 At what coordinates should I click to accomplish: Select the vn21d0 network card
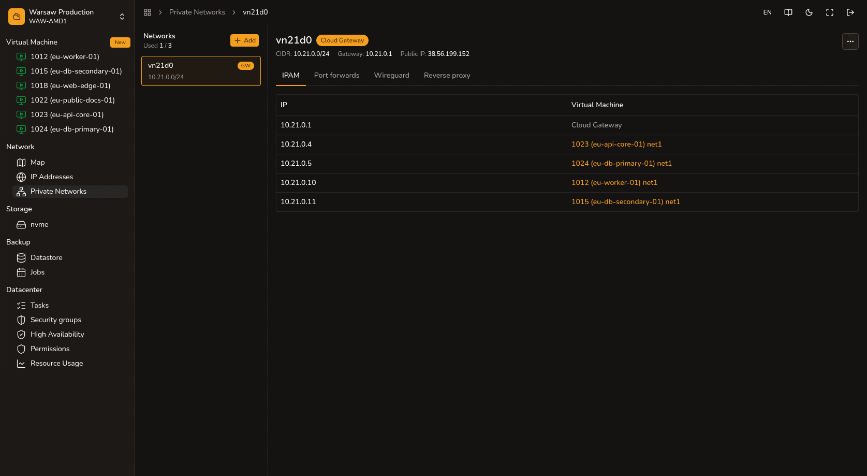(201, 71)
